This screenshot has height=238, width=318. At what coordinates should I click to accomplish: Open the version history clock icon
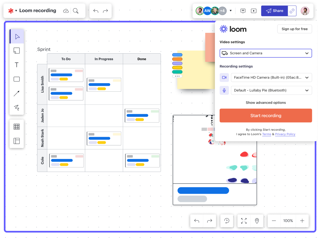pyautogui.click(x=227, y=221)
